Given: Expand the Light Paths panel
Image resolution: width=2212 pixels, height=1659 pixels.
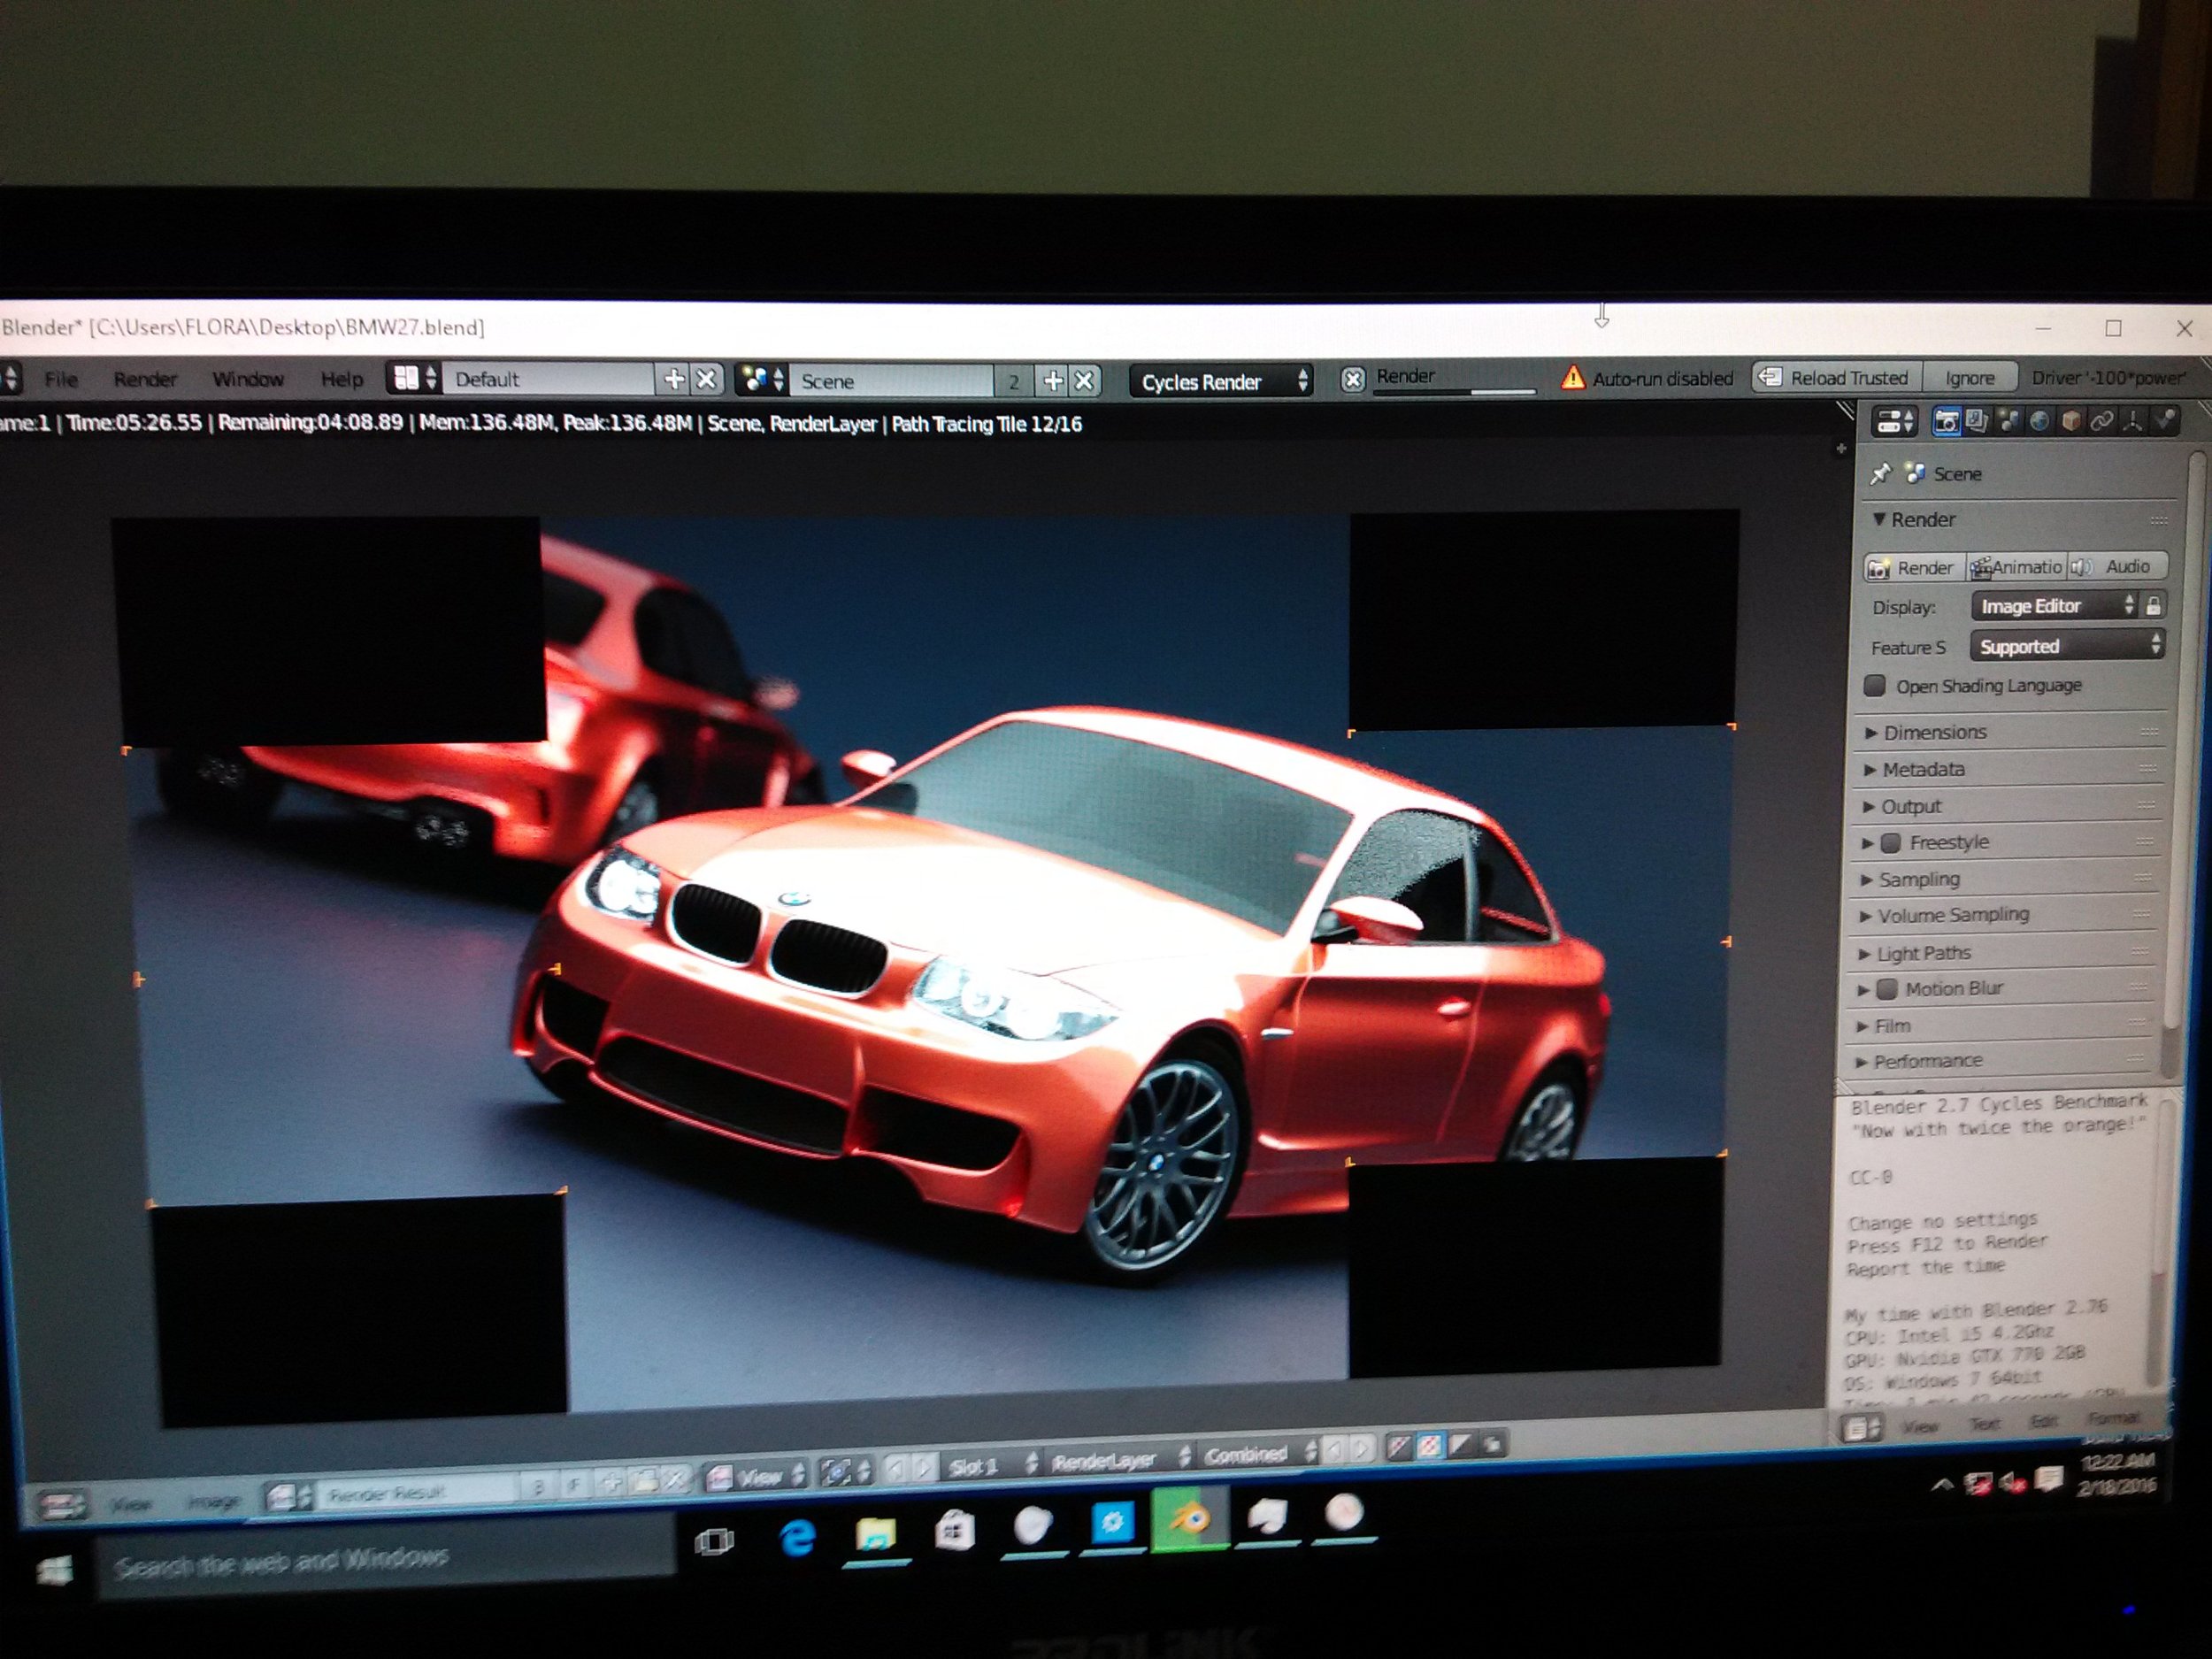Looking at the screenshot, I should point(1913,953).
